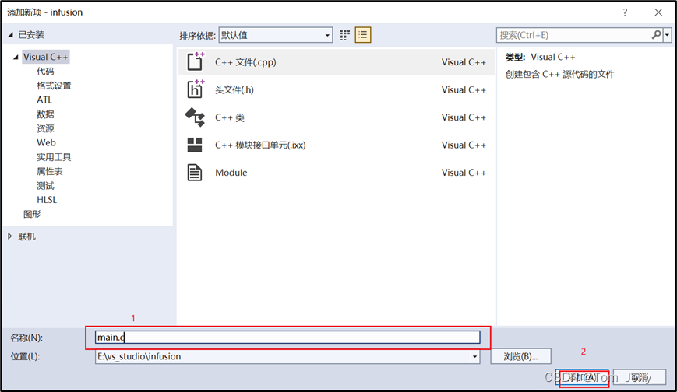This screenshot has height=392, width=677.
Task: Select the 资源 category
Action: pos(45,128)
